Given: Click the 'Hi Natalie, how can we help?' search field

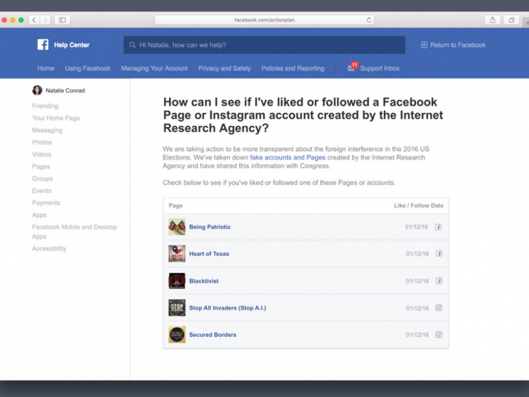Looking at the screenshot, I should [x=264, y=45].
